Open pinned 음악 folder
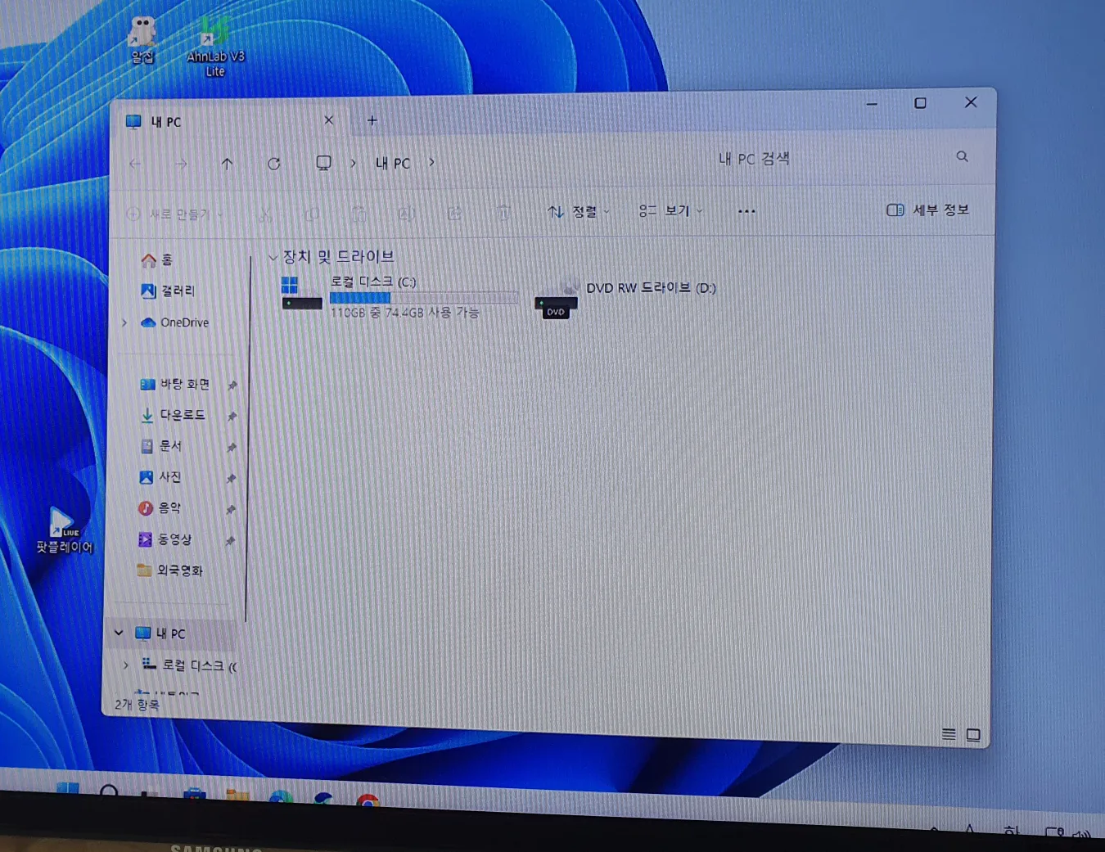This screenshot has width=1105, height=852. pyautogui.click(x=160, y=508)
